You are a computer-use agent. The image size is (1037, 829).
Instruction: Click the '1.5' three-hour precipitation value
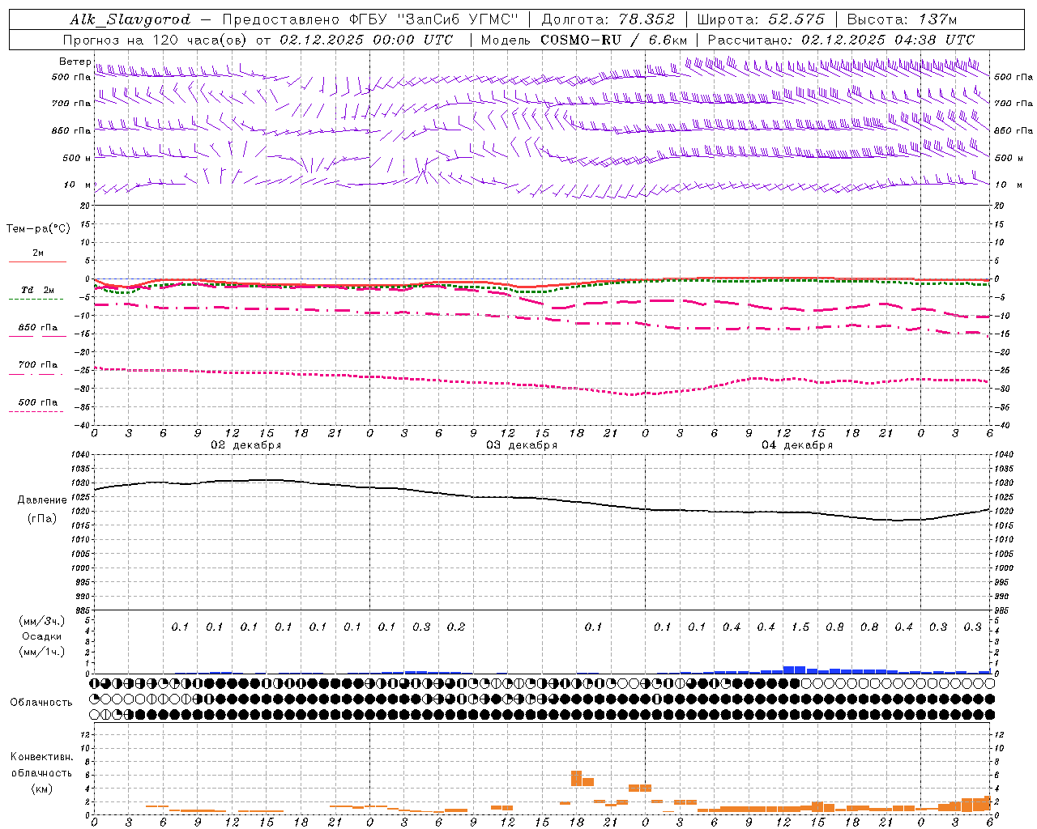pos(800,627)
